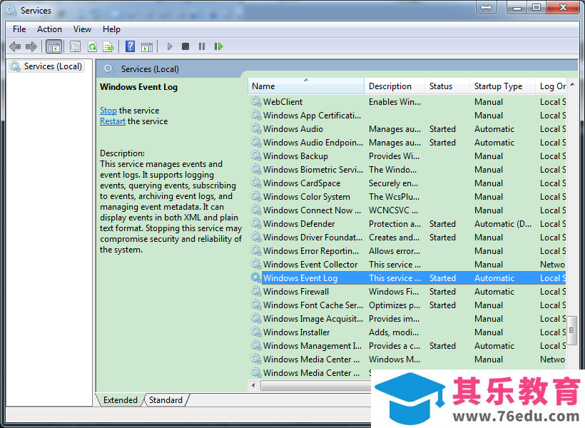The height and width of the screenshot is (428, 585).
Task: Sort by the Status column header
Action: click(x=447, y=86)
